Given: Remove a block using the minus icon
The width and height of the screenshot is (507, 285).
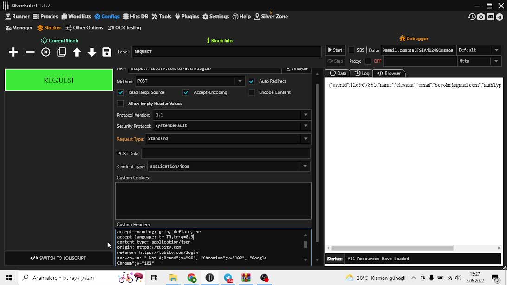Looking at the screenshot, I should tap(29, 52).
